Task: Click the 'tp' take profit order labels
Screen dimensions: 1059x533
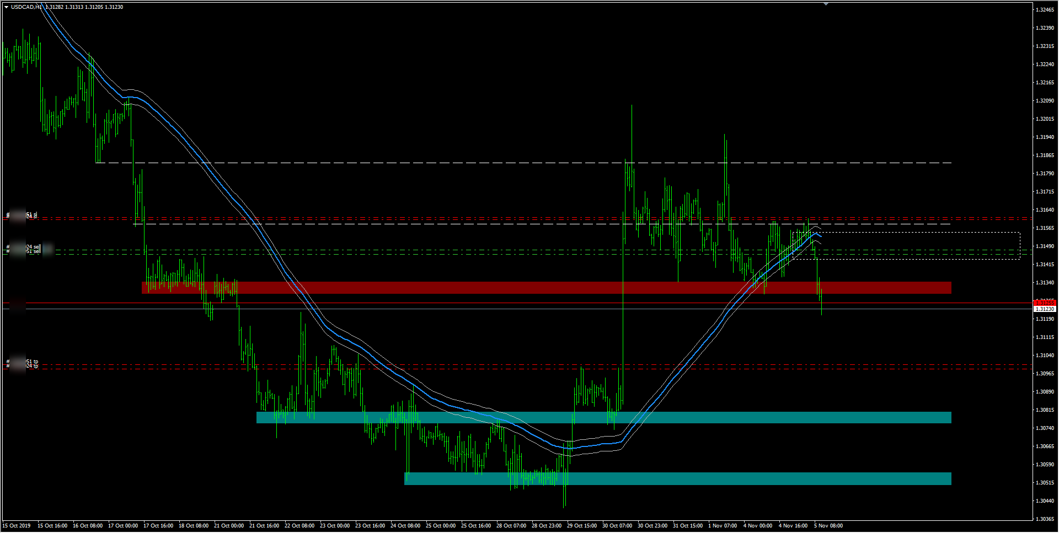Action: pos(32,364)
